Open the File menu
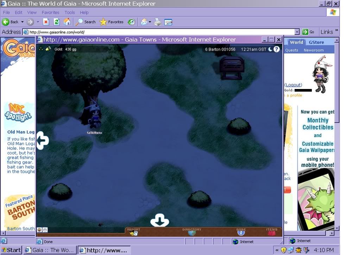360x255 pixels. click(6, 12)
